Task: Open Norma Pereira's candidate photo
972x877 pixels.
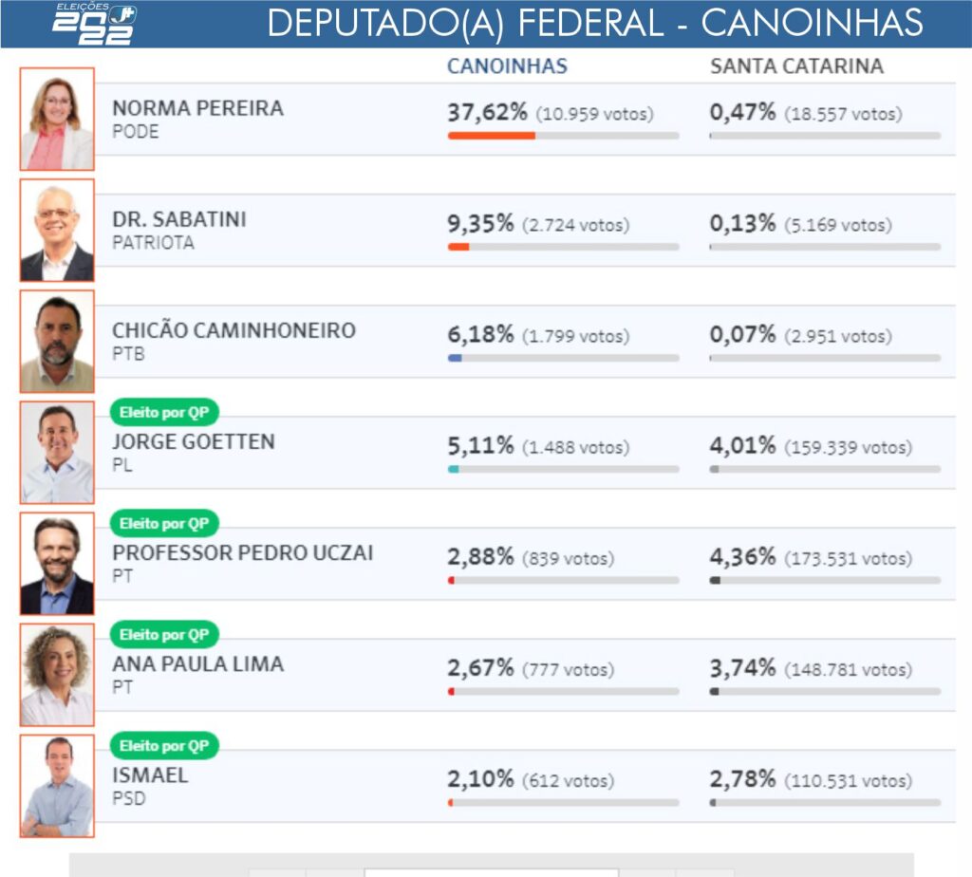Action: (57, 119)
